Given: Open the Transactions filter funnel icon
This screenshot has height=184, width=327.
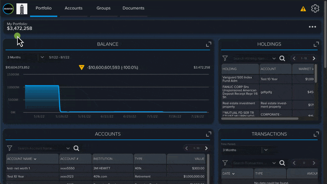Looking at the screenshot, I should click(225, 163).
